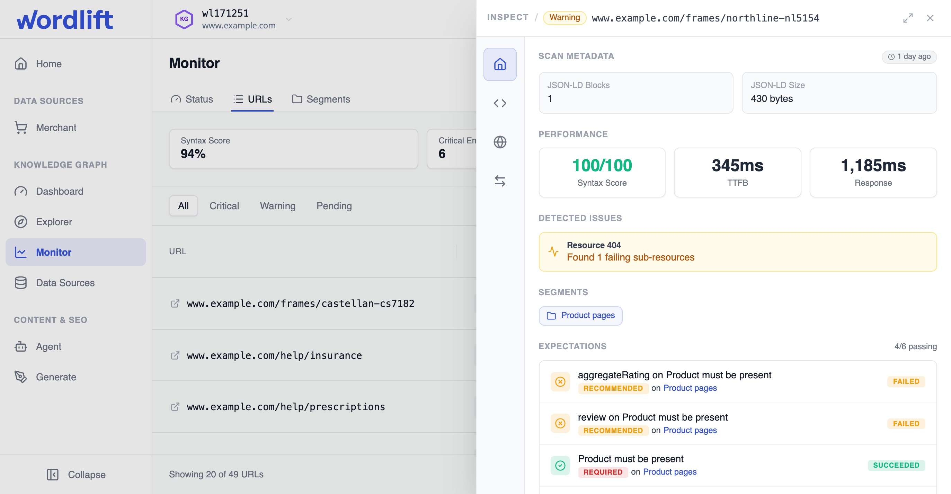The image size is (951, 494).
Task: Close the inspect panel
Action: [930, 18]
